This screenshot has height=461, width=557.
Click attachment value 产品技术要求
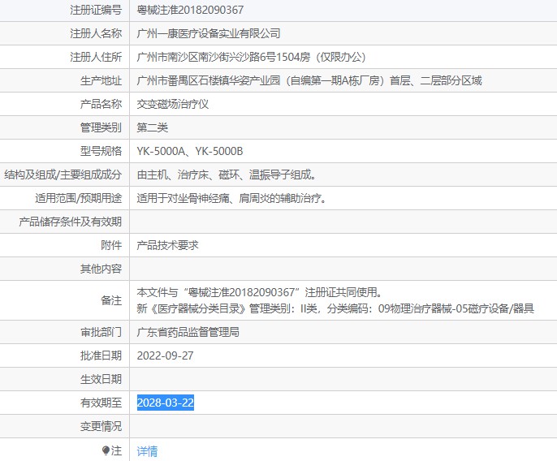pyautogui.click(x=167, y=245)
